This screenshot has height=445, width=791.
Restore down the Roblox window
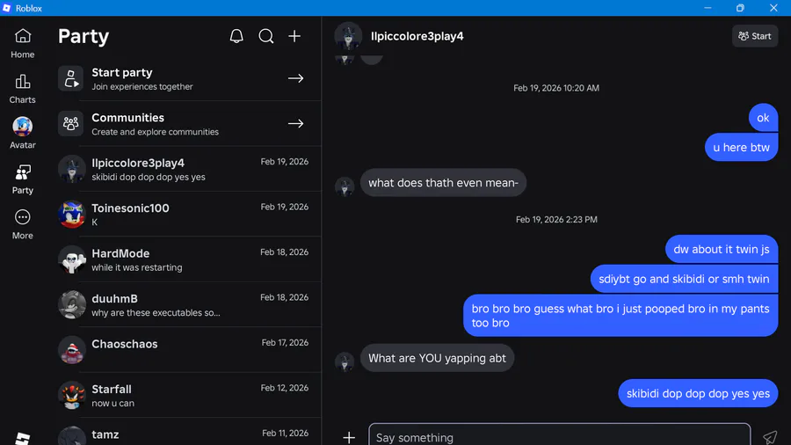tap(740, 8)
